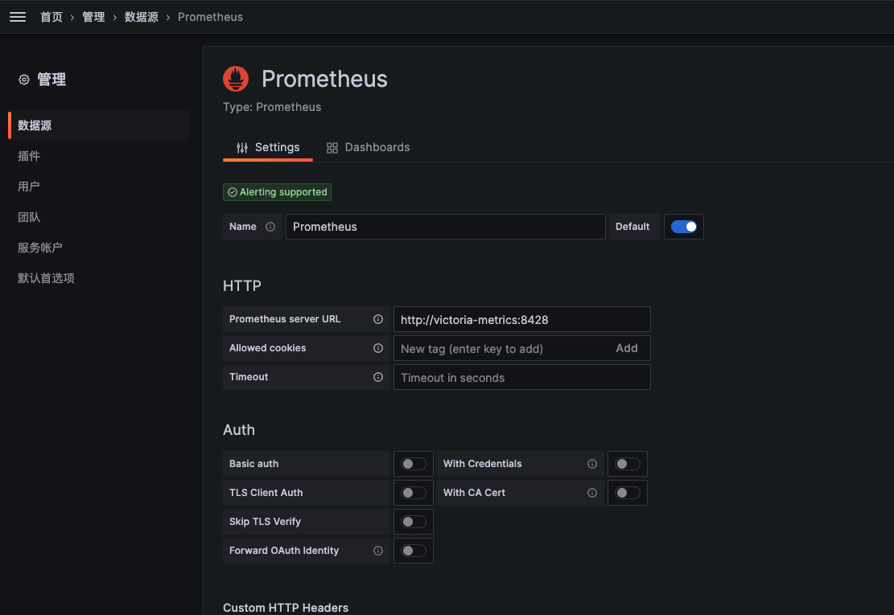The image size is (894, 615).
Task: Click the Alerting supported check icon
Action: pyautogui.click(x=233, y=192)
